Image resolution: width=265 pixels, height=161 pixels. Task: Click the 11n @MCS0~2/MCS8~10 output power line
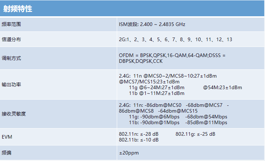[168, 76]
